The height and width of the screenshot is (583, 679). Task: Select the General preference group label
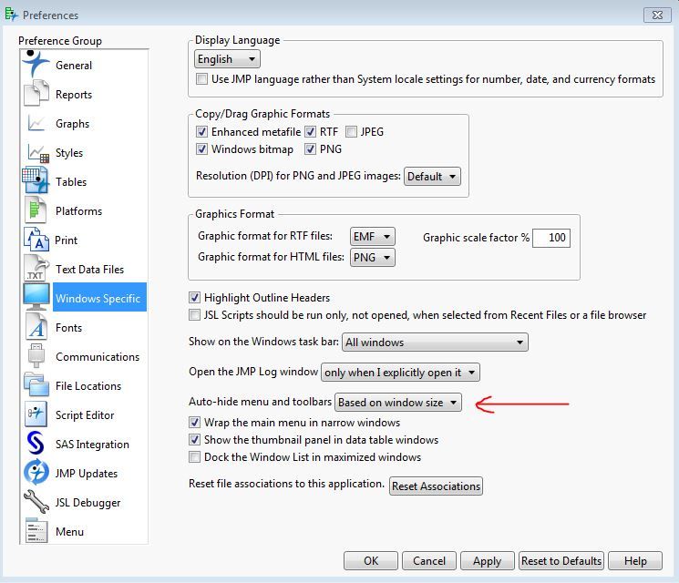74,66
